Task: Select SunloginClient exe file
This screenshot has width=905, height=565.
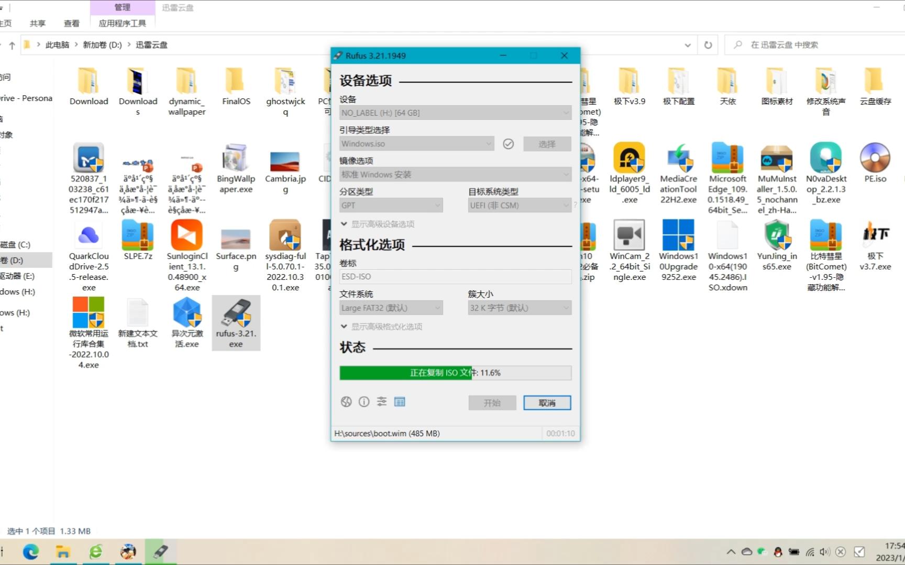Action: (187, 256)
